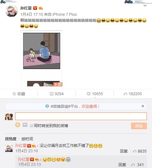Viewport: 152px width, 168px height.
Task: Click inside the comment input field
Action: (81, 116)
